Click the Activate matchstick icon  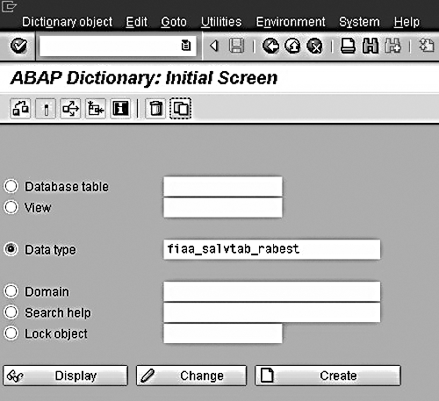coord(46,109)
